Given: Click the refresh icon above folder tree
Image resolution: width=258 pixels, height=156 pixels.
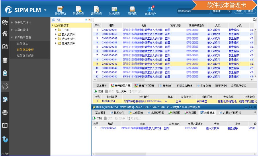Looking at the screenshot, I should click(x=53, y=20).
